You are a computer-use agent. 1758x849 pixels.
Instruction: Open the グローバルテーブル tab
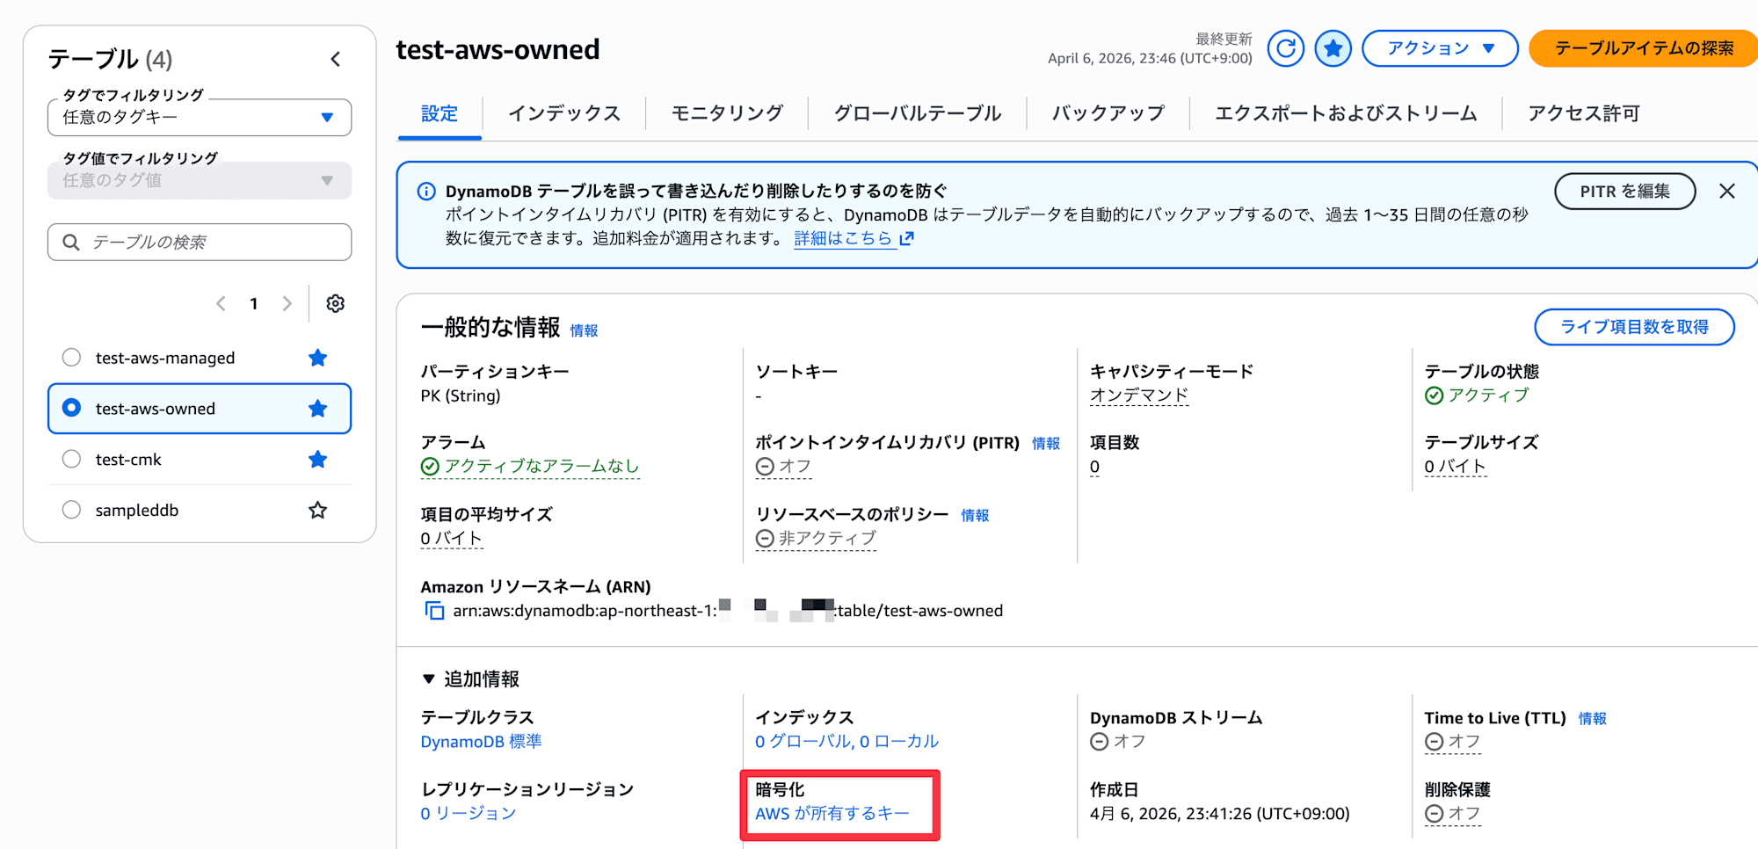click(918, 113)
